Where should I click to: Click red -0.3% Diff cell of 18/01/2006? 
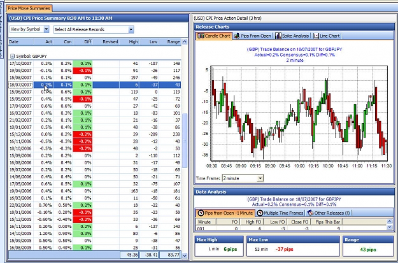83,212
